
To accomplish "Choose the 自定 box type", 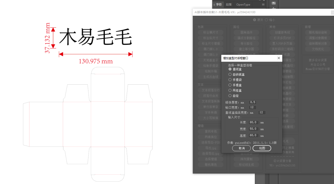I will click(230, 96).
